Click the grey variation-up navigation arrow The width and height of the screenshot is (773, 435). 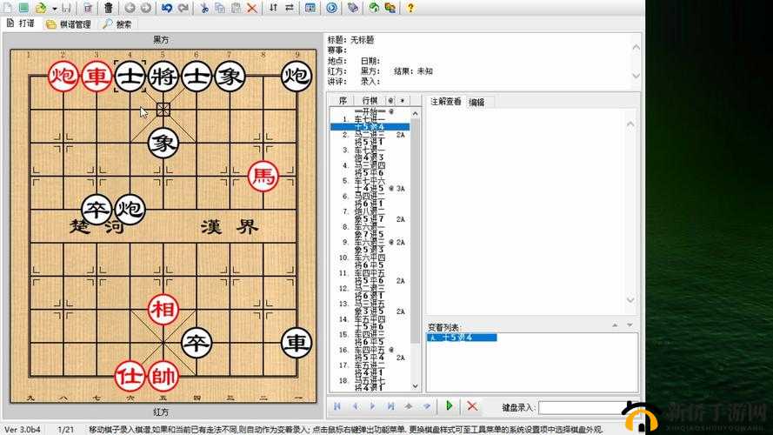[409, 406]
